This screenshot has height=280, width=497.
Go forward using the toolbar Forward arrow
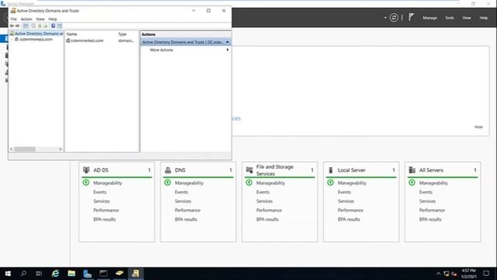click(17, 26)
